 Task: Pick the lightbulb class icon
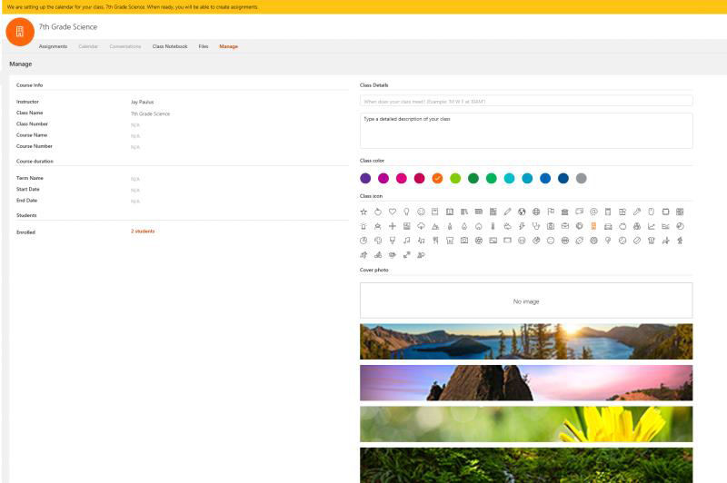pos(407,212)
